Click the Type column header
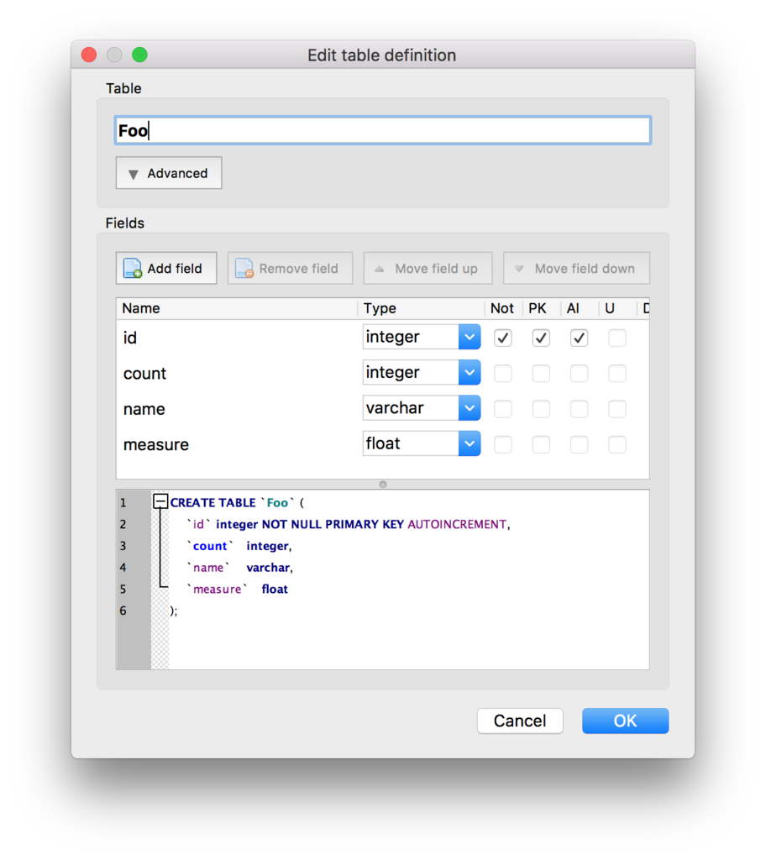Image resolution: width=766 pixels, height=860 pixels. [x=422, y=308]
